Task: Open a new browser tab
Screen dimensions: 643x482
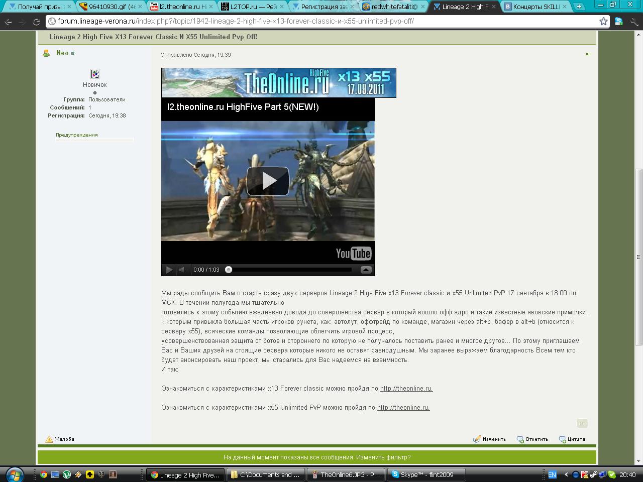Action: [579, 7]
